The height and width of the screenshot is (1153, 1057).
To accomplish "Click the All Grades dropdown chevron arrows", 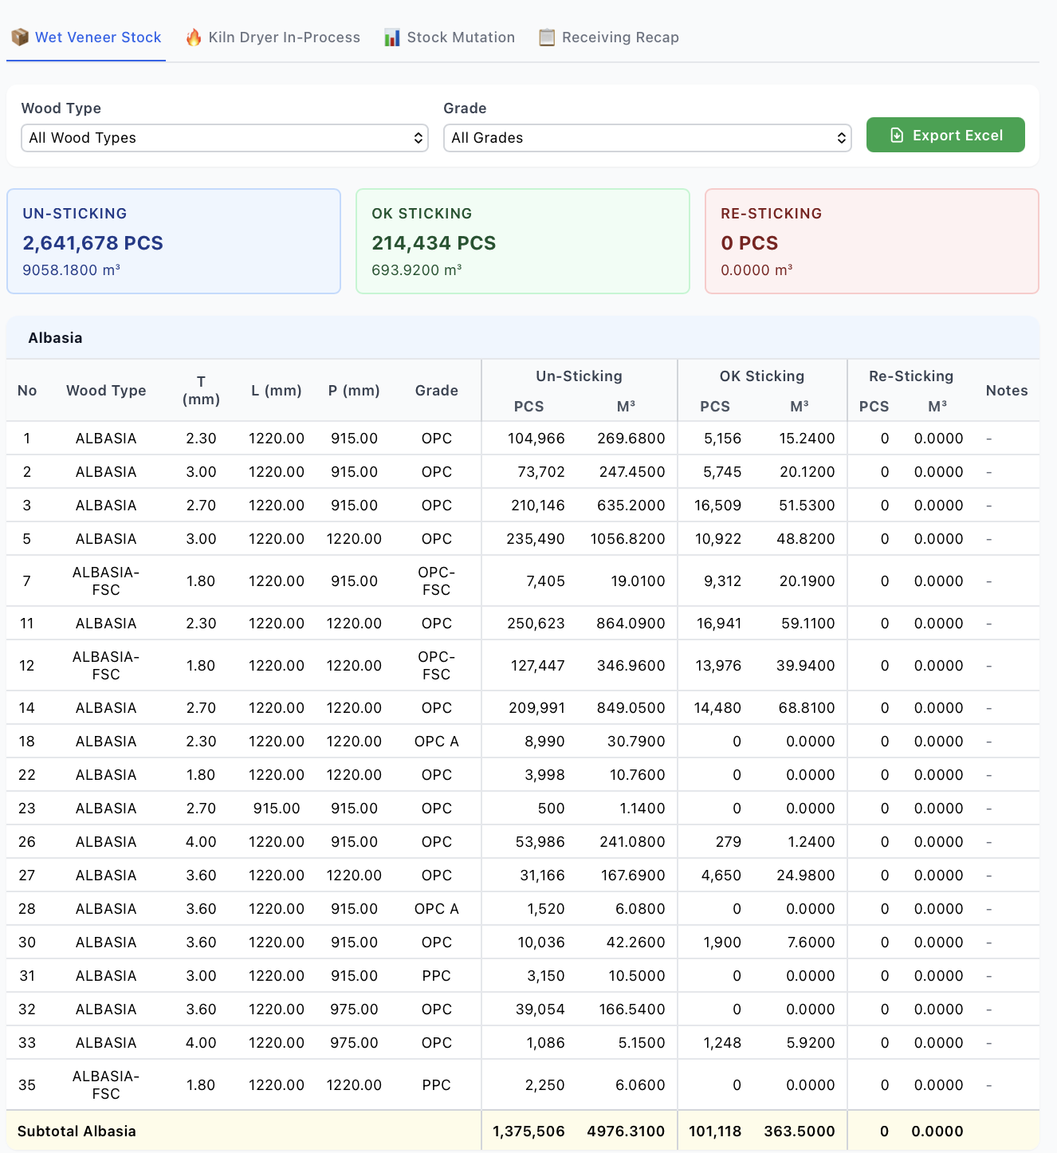I will 841,138.
